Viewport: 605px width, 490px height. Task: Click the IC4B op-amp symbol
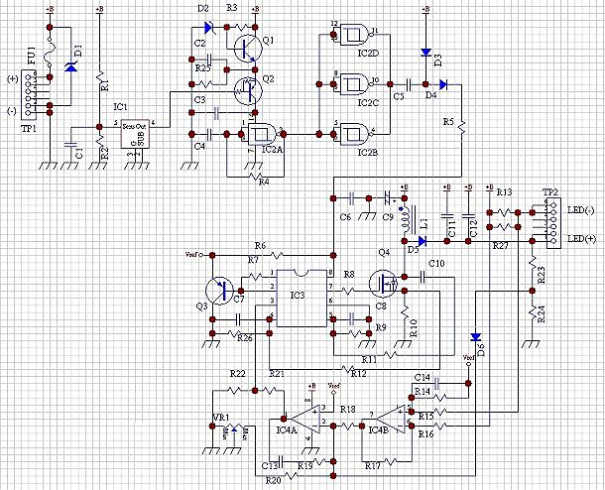(x=392, y=419)
